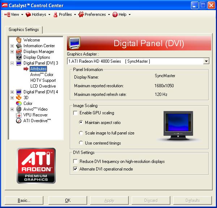Click the Display Options icon

tap(19, 57)
